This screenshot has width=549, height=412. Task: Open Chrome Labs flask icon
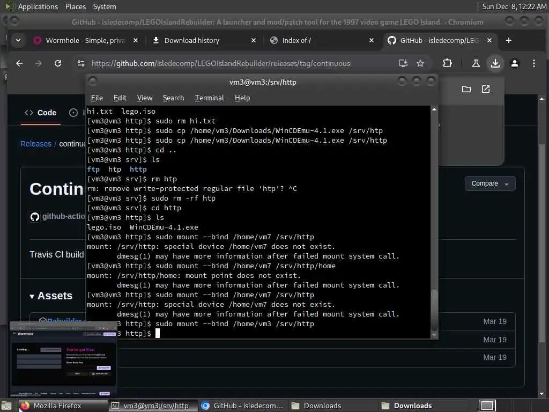(476, 63)
